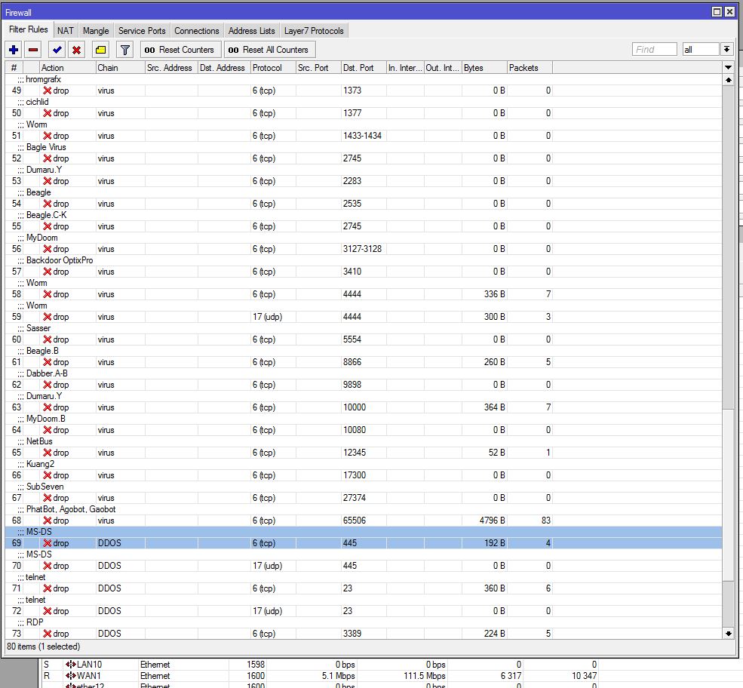
Task: Select the 'PhatBot, Agobot, Gaobot' comment row
Action: coord(364,509)
